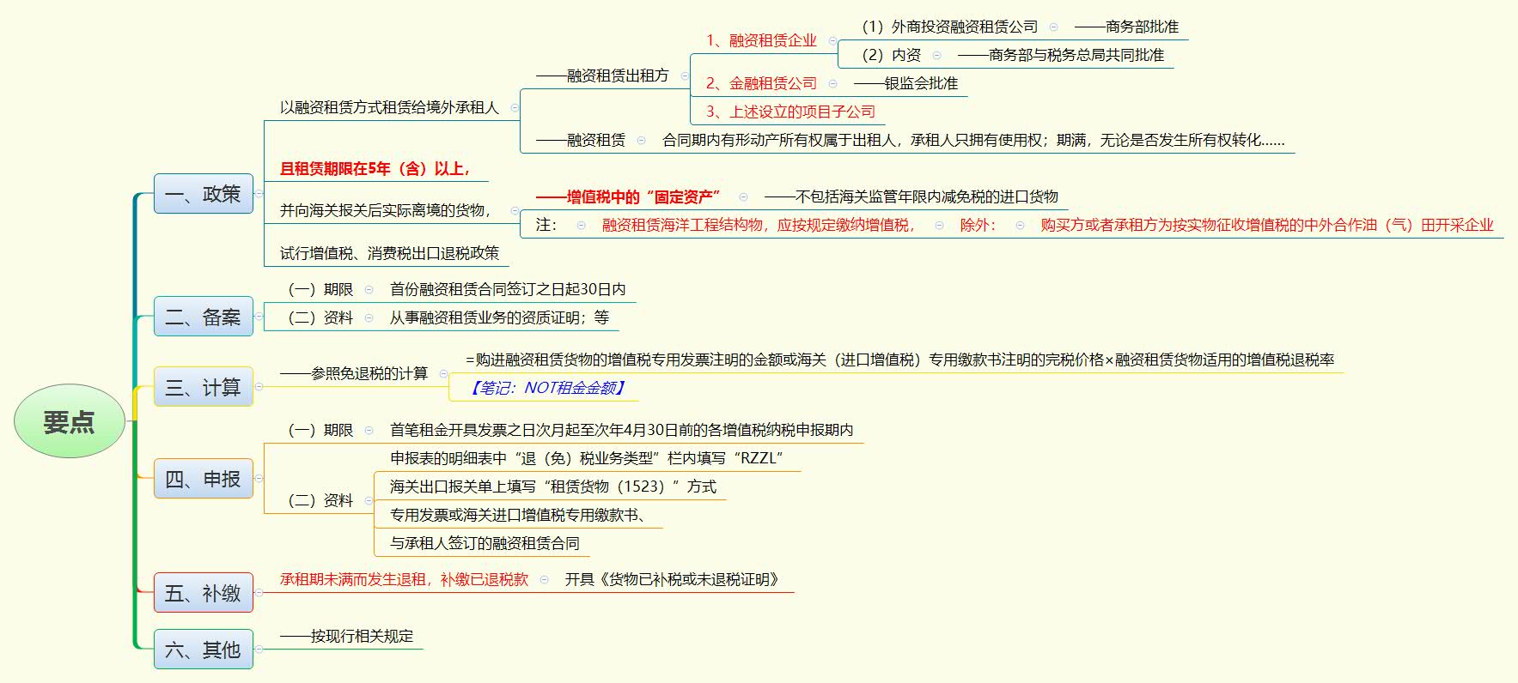The width and height of the screenshot is (1518, 683).
Task: Click the text ——商务部与税务总局共同批准
Action: point(1061,55)
